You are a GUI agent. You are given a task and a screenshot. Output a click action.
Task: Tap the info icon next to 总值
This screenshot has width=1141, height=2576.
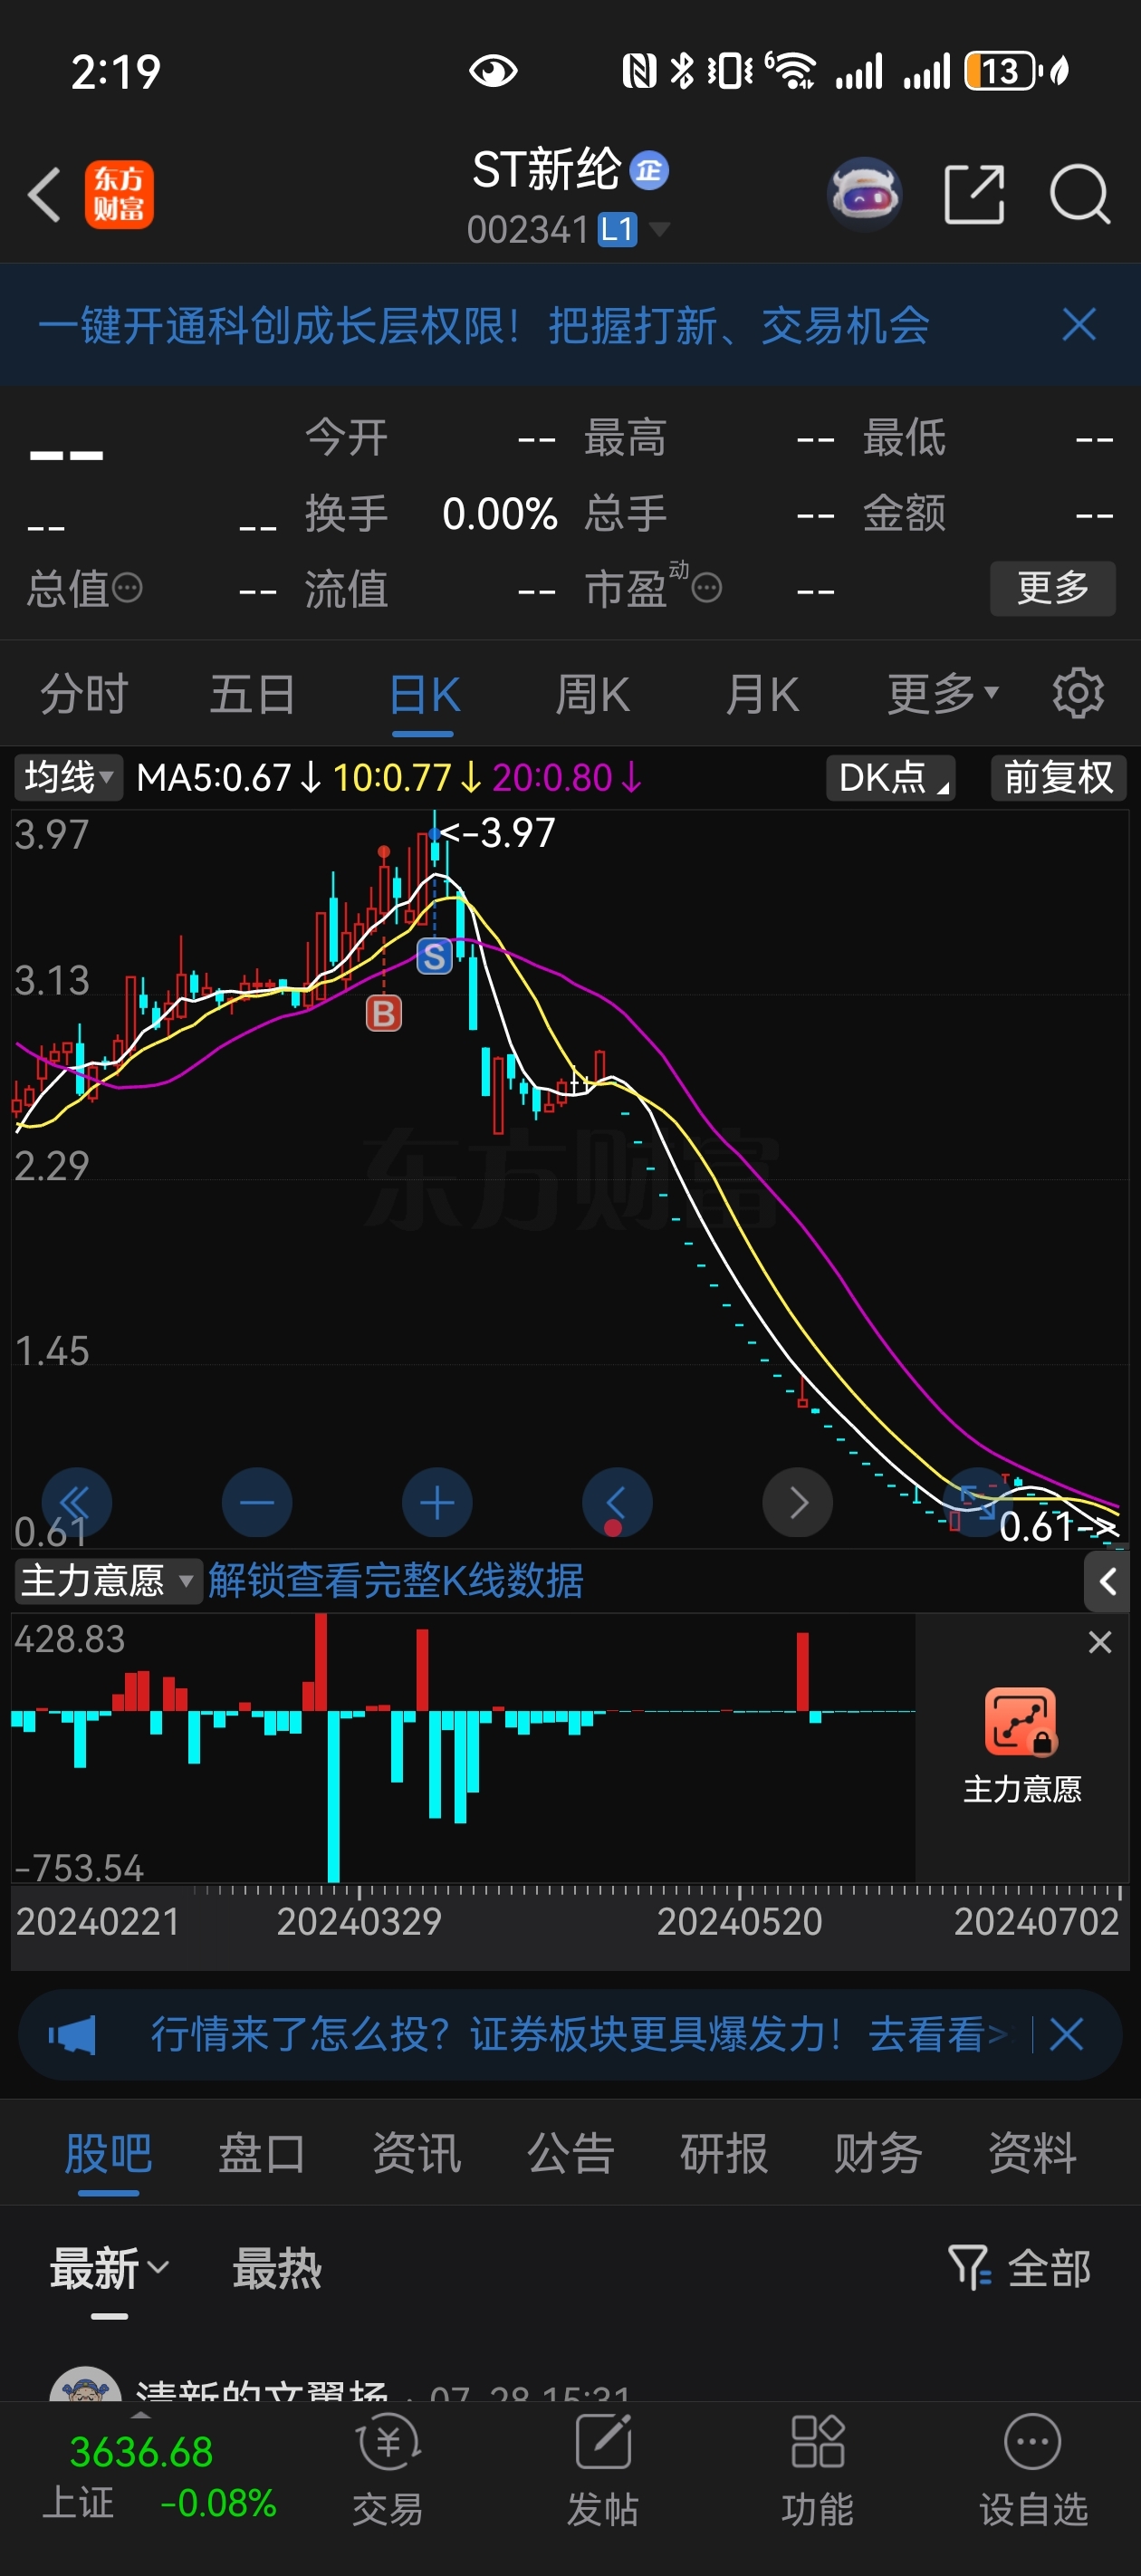point(128,588)
